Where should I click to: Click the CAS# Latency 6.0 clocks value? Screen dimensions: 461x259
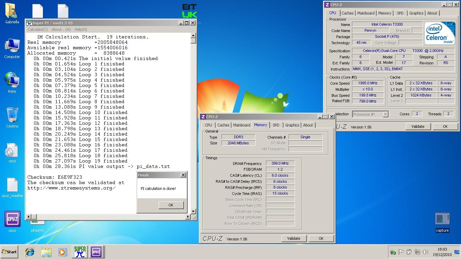(280, 175)
